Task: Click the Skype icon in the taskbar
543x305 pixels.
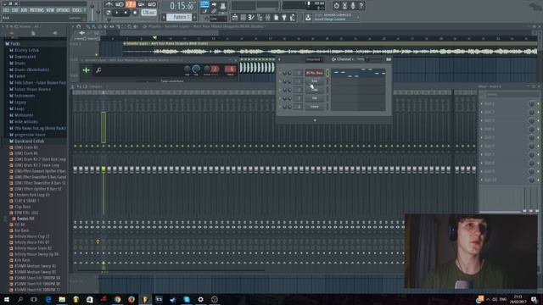Action: click(x=187, y=299)
